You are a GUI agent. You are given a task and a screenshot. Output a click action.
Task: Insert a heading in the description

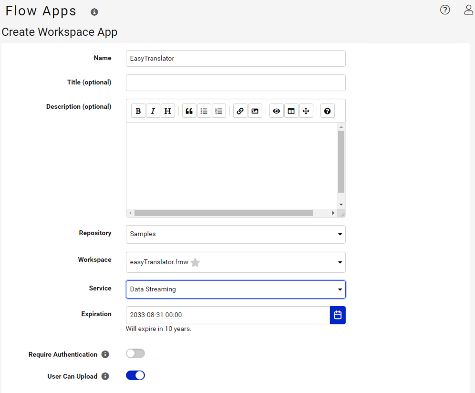pos(168,111)
